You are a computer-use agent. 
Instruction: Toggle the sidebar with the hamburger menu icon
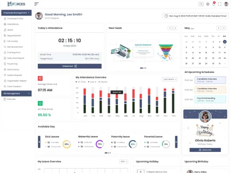(x=36, y=4)
